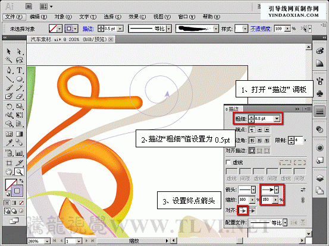Choose round cap for stroke 端点
329x246 pixels.
[259, 130]
